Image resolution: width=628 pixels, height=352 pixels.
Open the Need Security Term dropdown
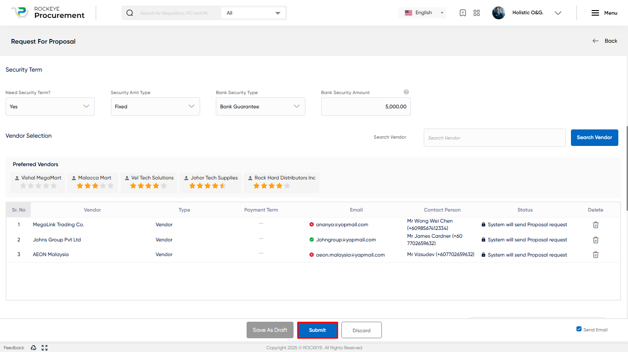pos(50,106)
